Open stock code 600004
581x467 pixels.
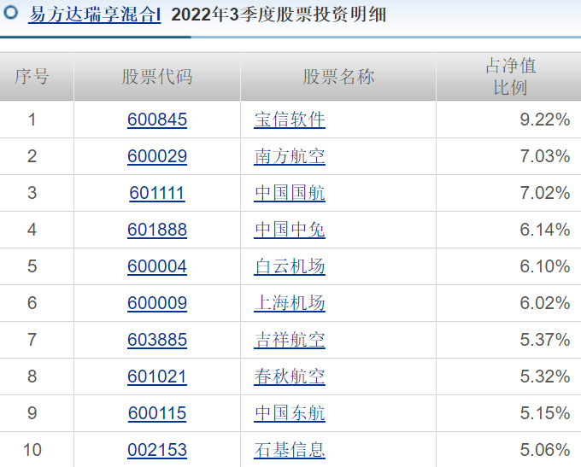pyautogui.click(x=157, y=266)
